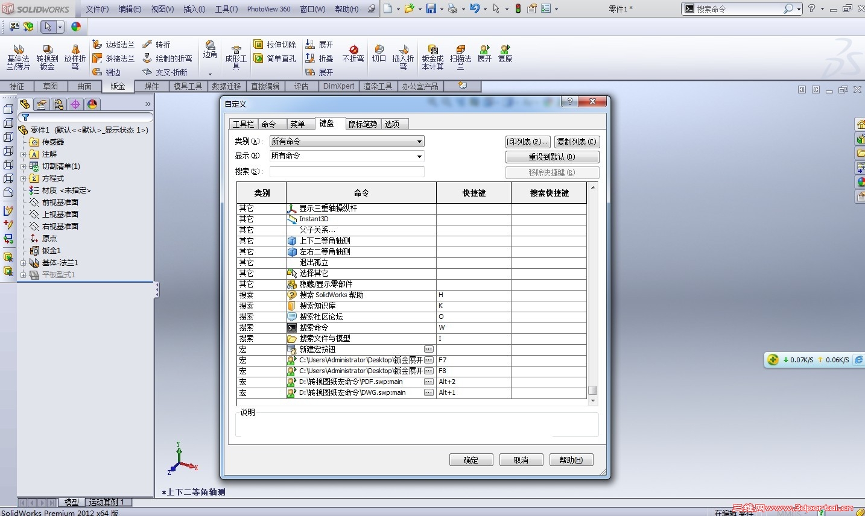This screenshot has height=516, width=865.
Task: Click the 褶边 hem tool
Action: tap(106, 72)
